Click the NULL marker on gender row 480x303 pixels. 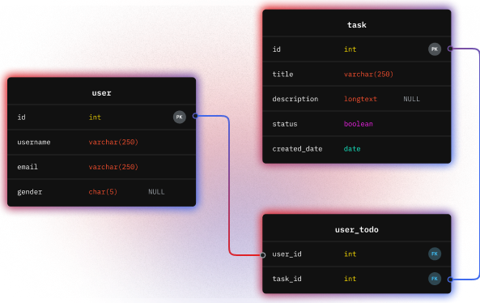click(x=156, y=192)
